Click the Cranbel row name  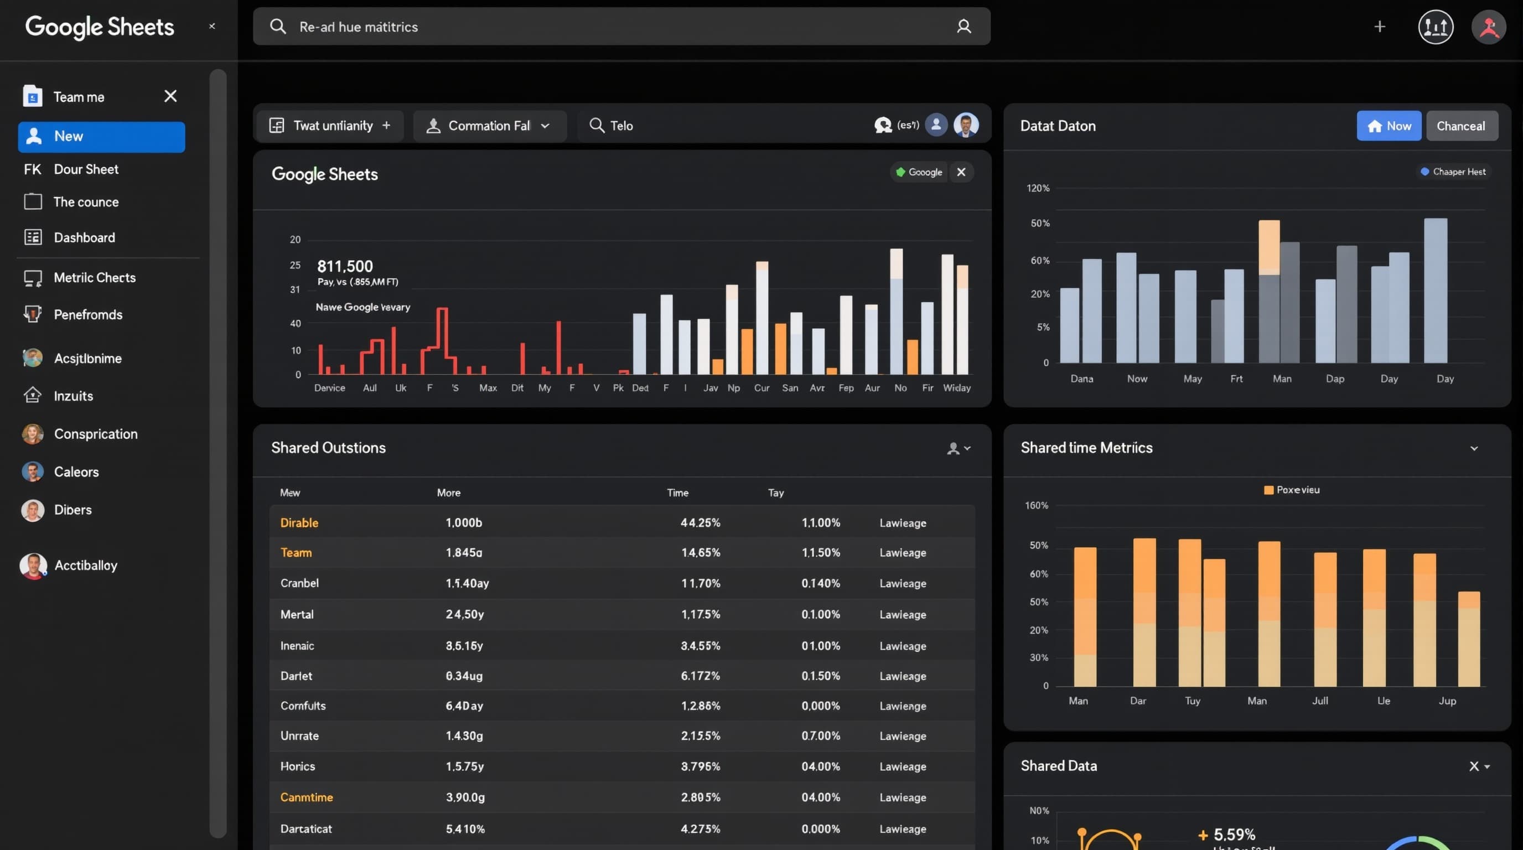299,583
